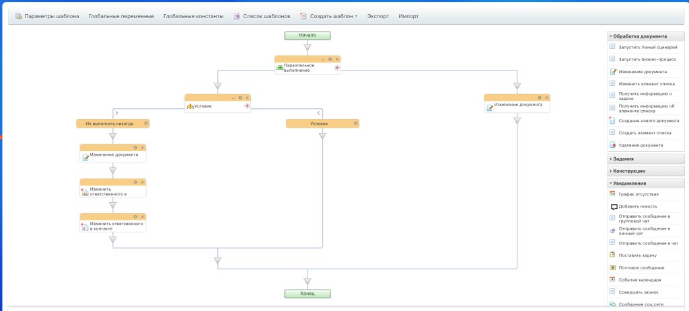Add branch with plus on Условие block

(x=247, y=106)
